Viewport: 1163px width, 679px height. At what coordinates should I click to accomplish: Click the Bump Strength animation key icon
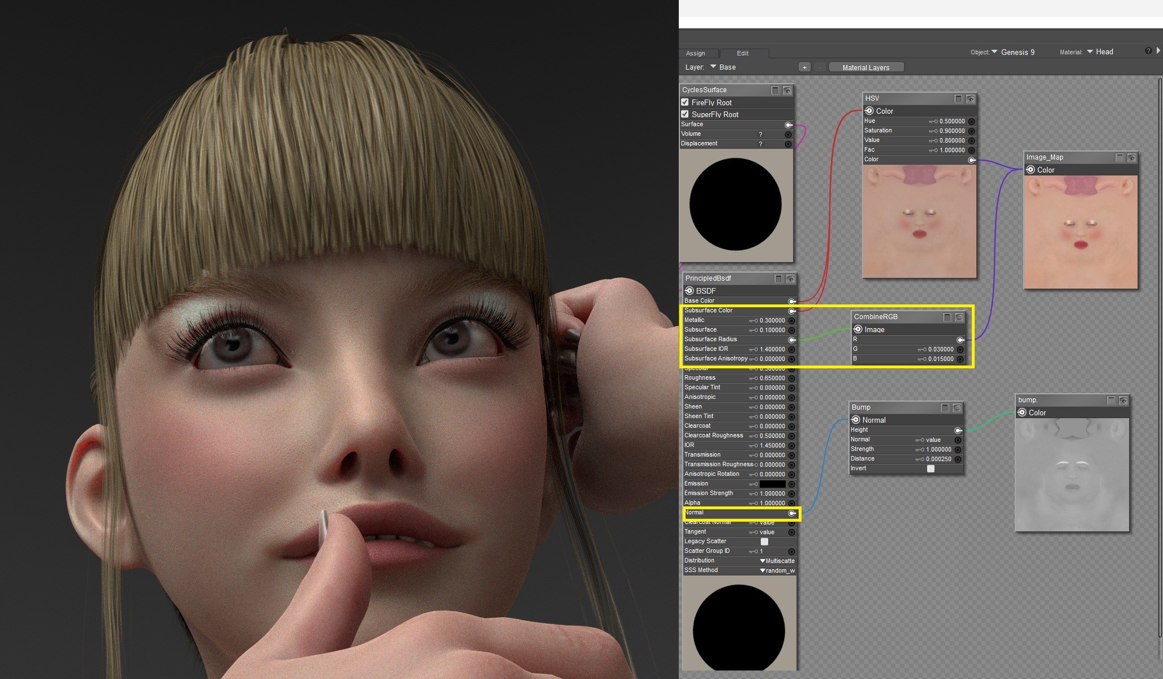pyautogui.click(x=919, y=450)
